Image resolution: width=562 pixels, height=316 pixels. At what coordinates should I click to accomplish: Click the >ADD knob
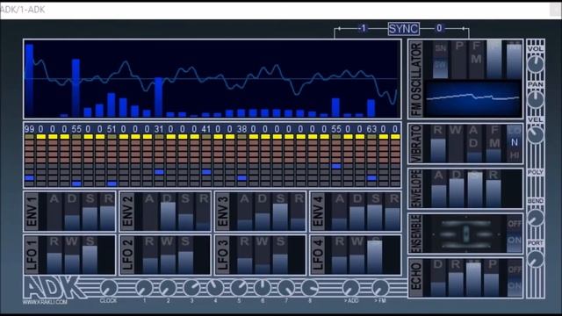[351, 288]
